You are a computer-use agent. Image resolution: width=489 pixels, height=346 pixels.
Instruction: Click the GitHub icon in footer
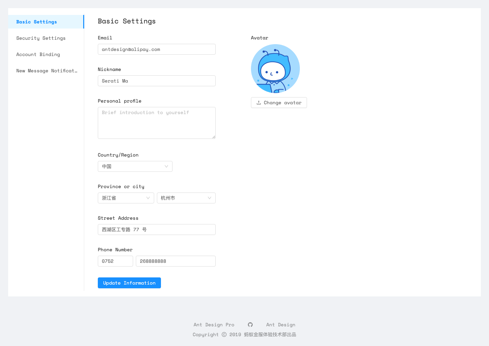[250, 325]
